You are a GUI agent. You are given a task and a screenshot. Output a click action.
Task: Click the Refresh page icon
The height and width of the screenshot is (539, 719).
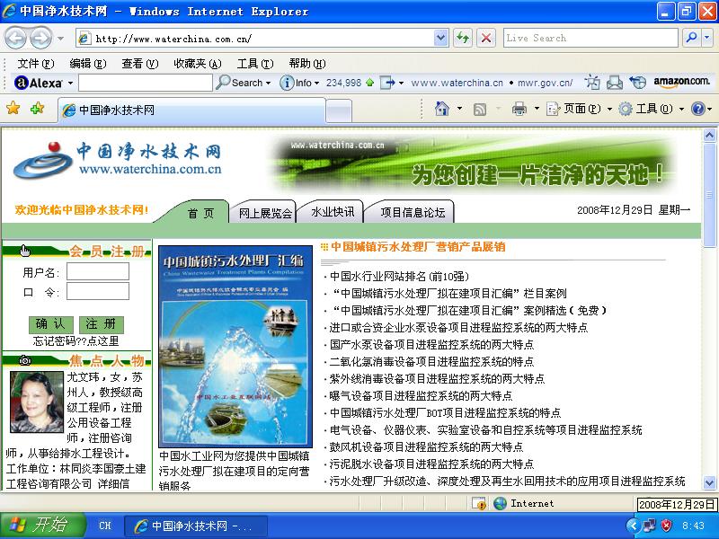pyautogui.click(x=463, y=38)
